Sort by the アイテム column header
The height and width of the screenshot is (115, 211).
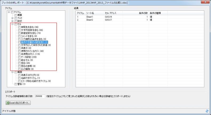coord(81,13)
